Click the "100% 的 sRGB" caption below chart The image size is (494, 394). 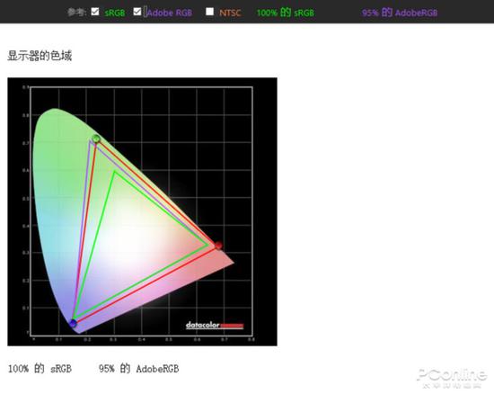click(x=40, y=369)
